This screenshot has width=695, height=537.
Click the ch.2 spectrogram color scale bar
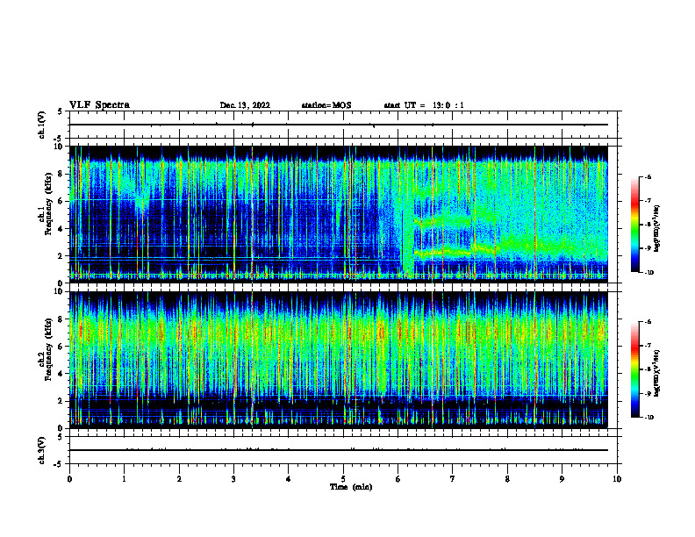[634, 369]
